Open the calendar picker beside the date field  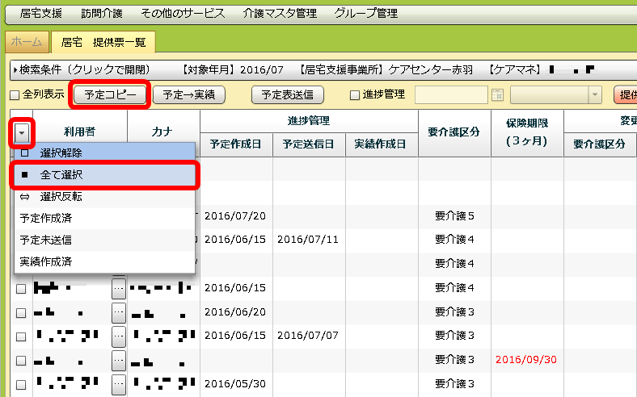pyautogui.click(x=498, y=94)
